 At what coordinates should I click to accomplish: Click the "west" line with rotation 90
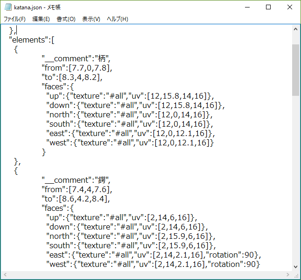(x=153, y=265)
